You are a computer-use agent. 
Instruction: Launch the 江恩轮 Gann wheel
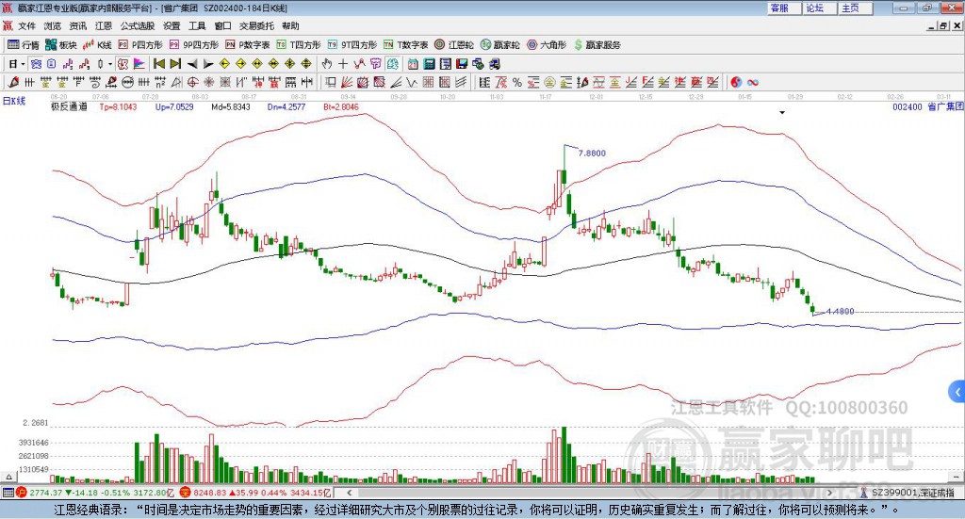pos(454,45)
